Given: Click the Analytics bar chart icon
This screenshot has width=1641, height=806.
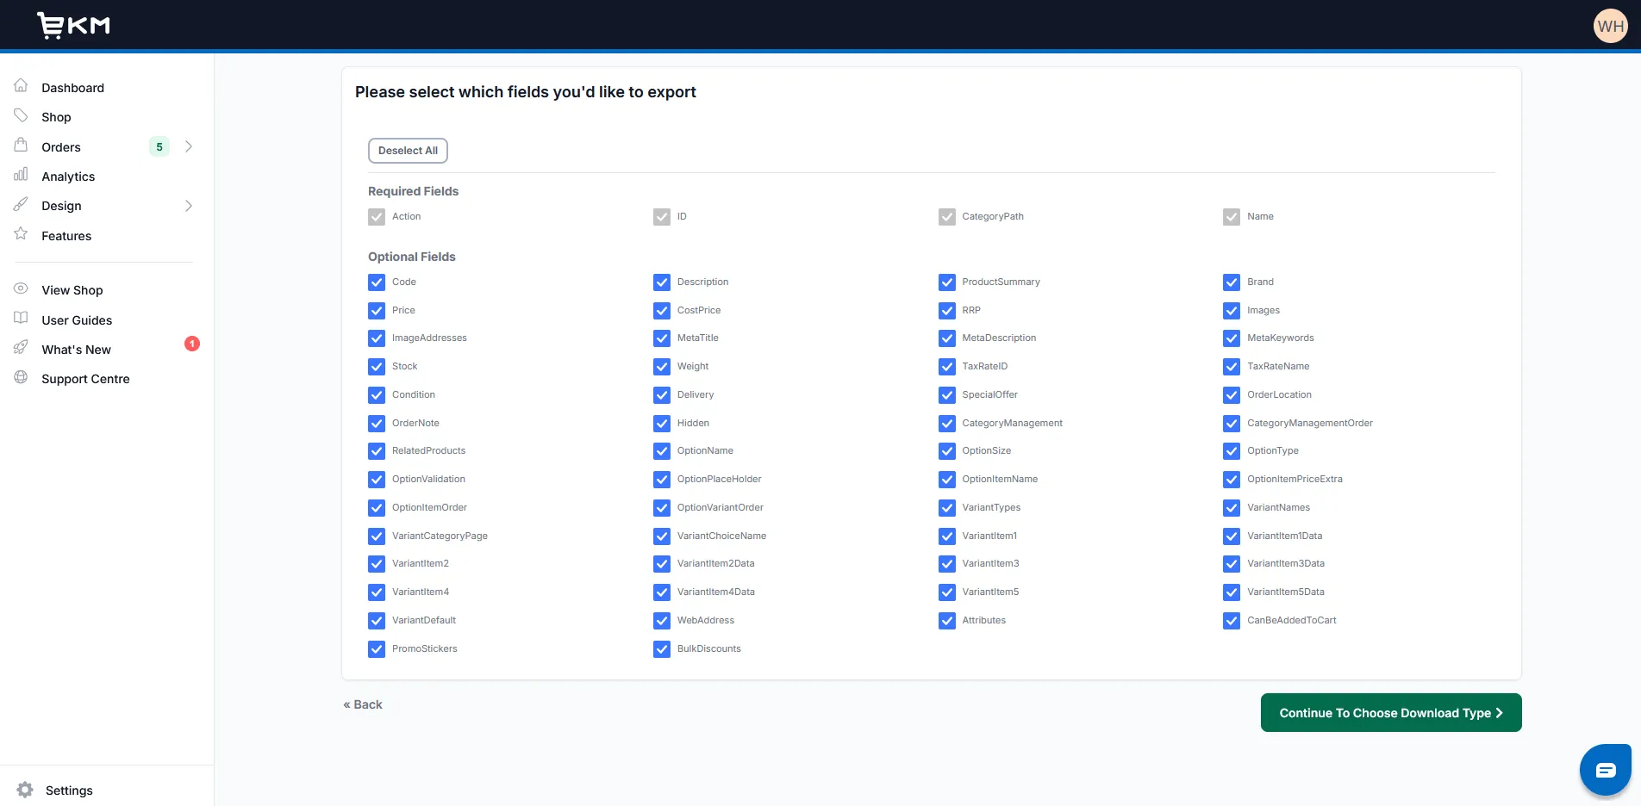Looking at the screenshot, I should click(21, 175).
